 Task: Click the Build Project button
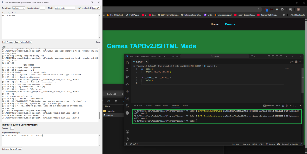pyautogui.click(x=7, y=42)
